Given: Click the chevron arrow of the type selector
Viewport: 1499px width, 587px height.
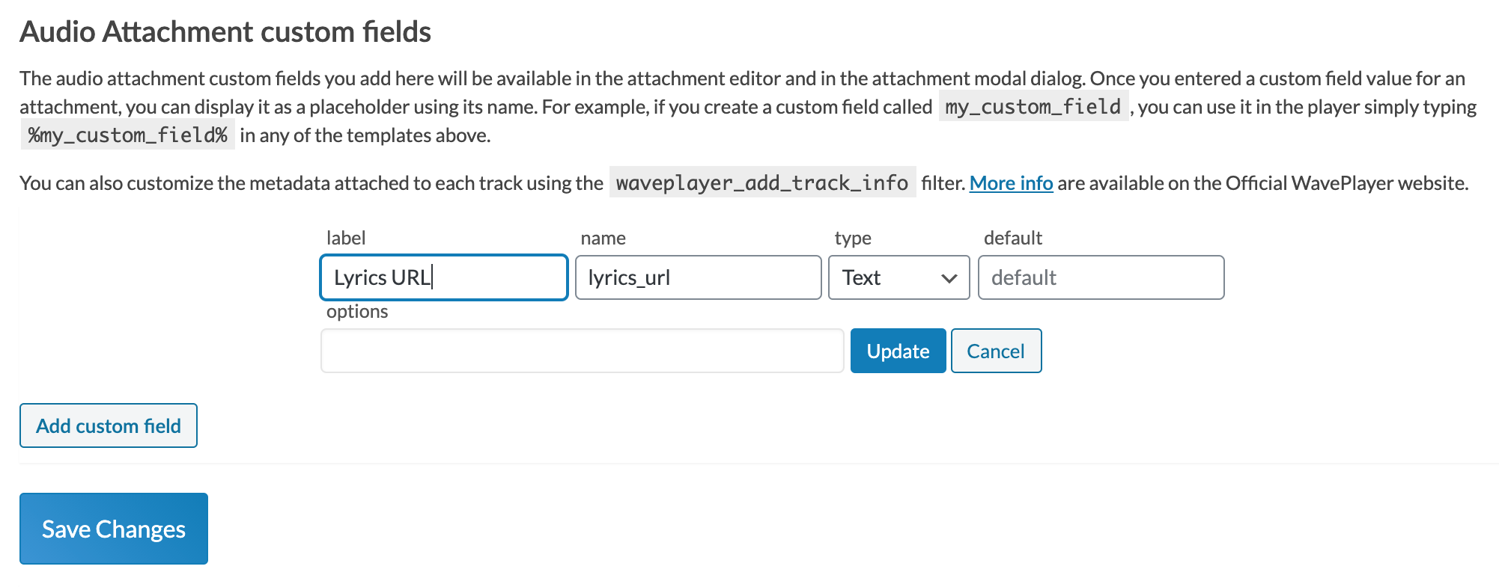Looking at the screenshot, I should point(949,278).
